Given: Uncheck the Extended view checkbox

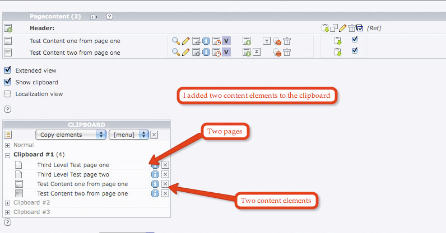Looking at the screenshot, I should click(x=8, y=70).
